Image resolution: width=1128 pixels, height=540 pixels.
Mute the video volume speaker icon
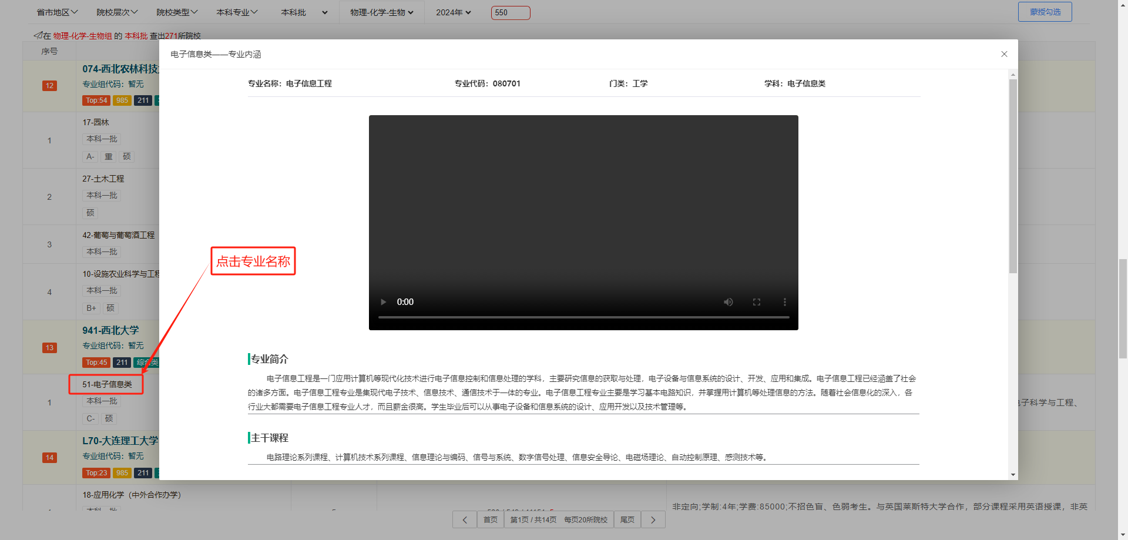pyautogui.click(x=728, y=302)
